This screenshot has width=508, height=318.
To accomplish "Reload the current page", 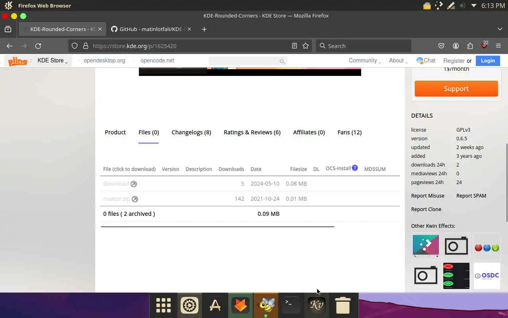I will point(38,46).
